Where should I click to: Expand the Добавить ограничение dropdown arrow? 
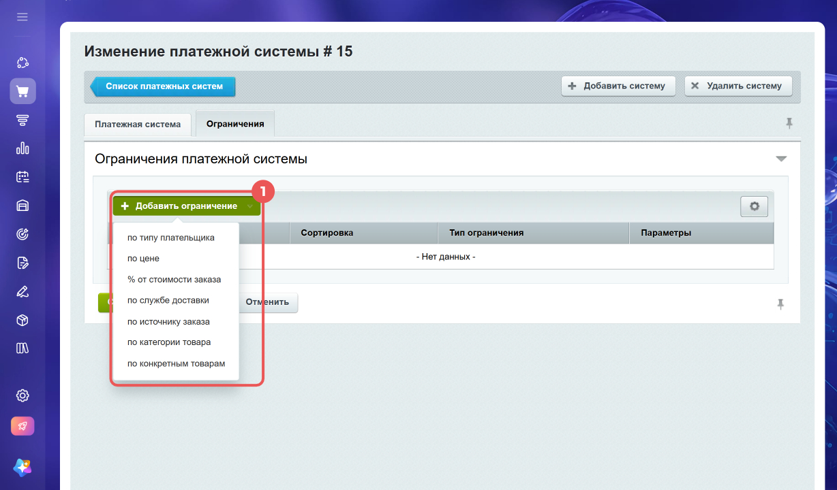[250, 206]
